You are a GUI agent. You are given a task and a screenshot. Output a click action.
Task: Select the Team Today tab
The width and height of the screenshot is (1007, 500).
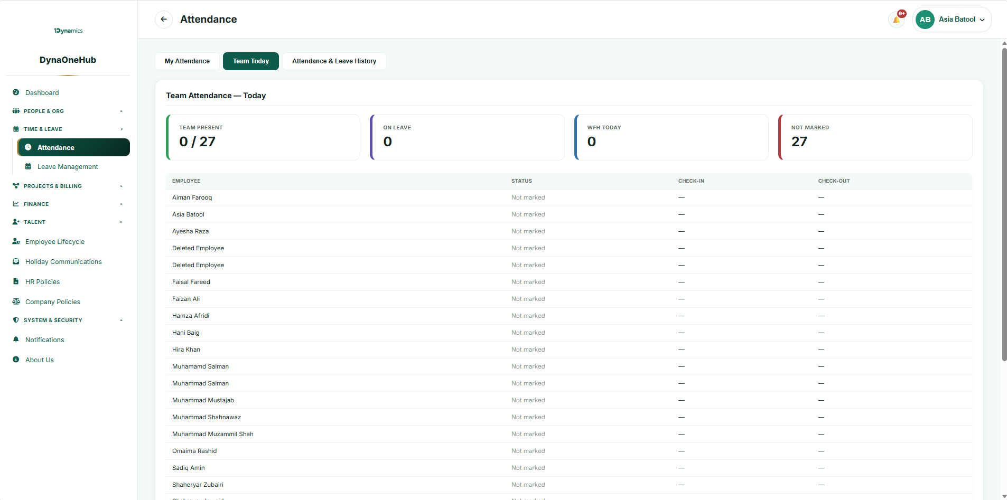tap(251, 61)
